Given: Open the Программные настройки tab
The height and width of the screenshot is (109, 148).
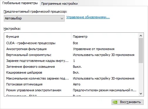Looking at the screenshot, I should click(59, 4).
